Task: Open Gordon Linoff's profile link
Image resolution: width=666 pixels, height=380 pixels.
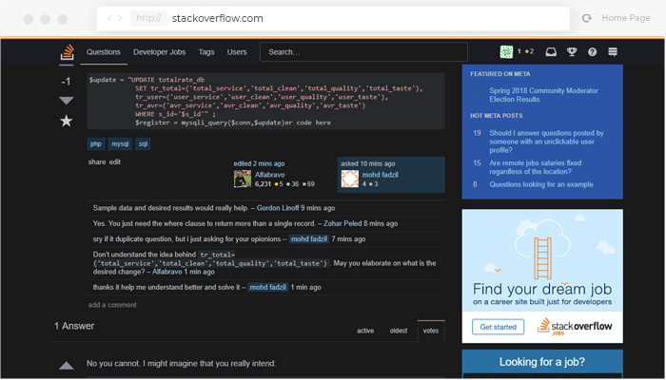Action: [278, 208]
